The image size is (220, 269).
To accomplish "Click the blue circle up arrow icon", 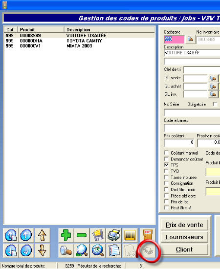I will coord(26,235).
